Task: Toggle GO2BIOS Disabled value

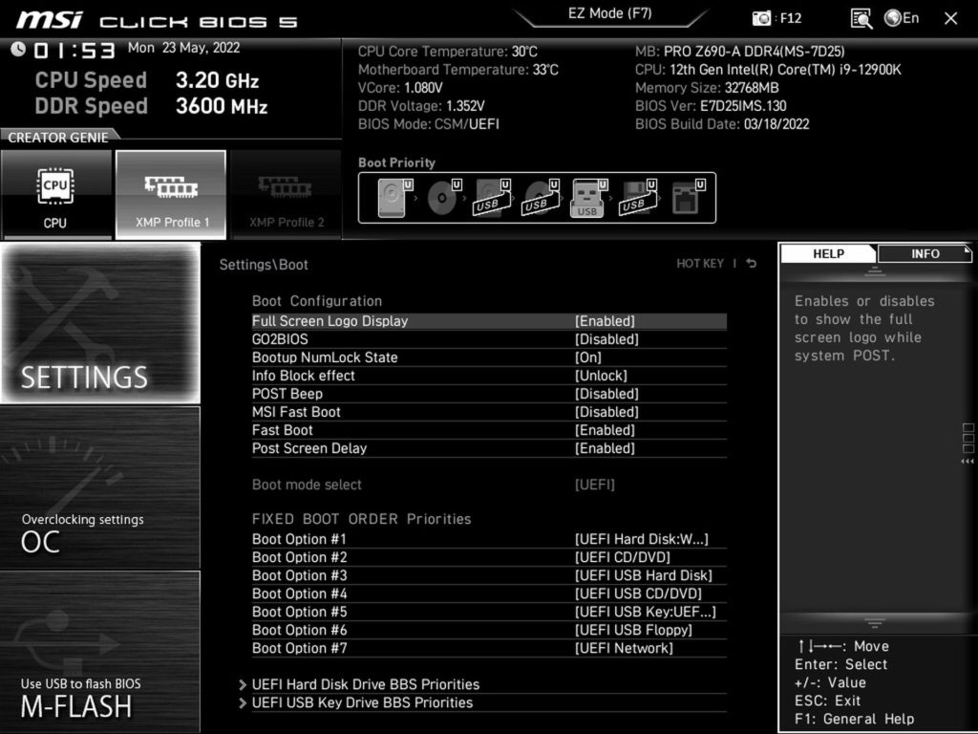Action: click(x=606, y=339)
